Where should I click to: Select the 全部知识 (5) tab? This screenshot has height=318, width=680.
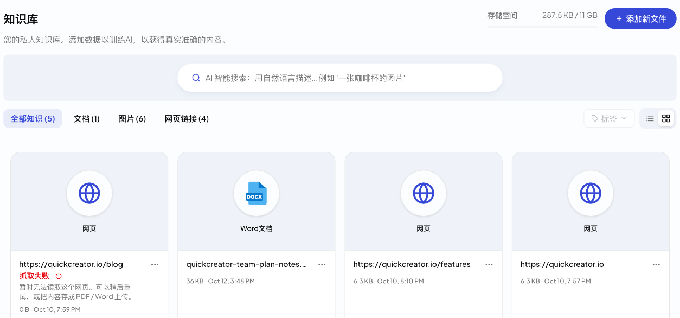click(33, 118)
